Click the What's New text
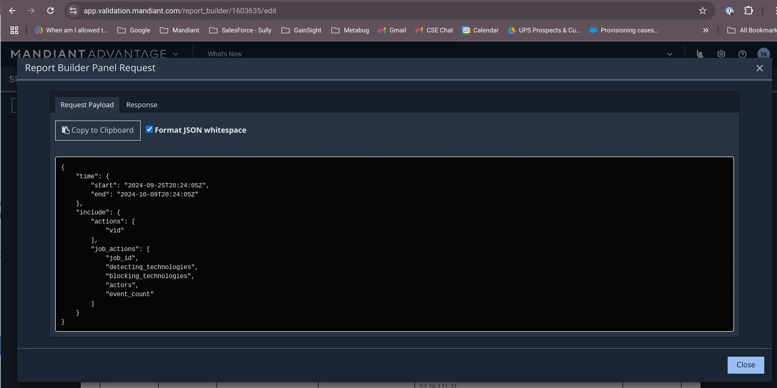Image resolution: width=777 pixels, height=388 pixels. [225, 54]
